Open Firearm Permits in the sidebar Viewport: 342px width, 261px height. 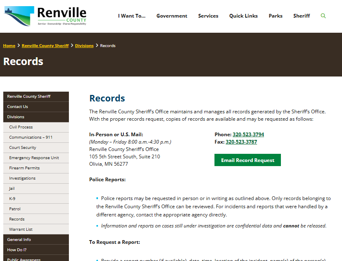24,168
